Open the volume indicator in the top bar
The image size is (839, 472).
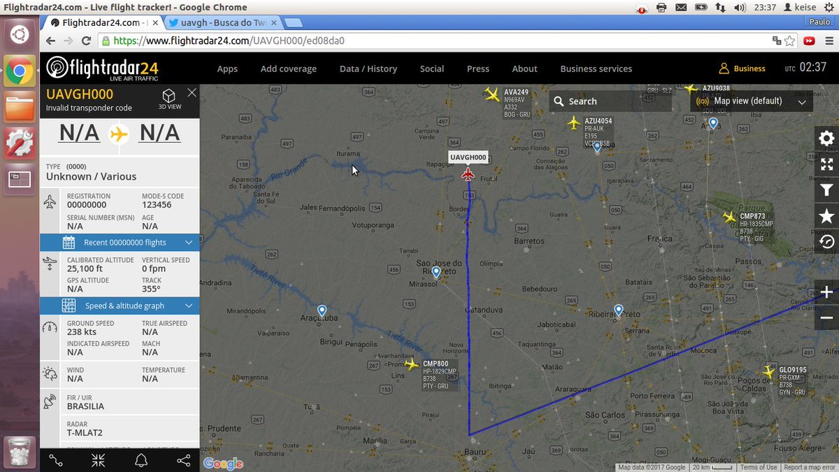click(x=740, y=7)
